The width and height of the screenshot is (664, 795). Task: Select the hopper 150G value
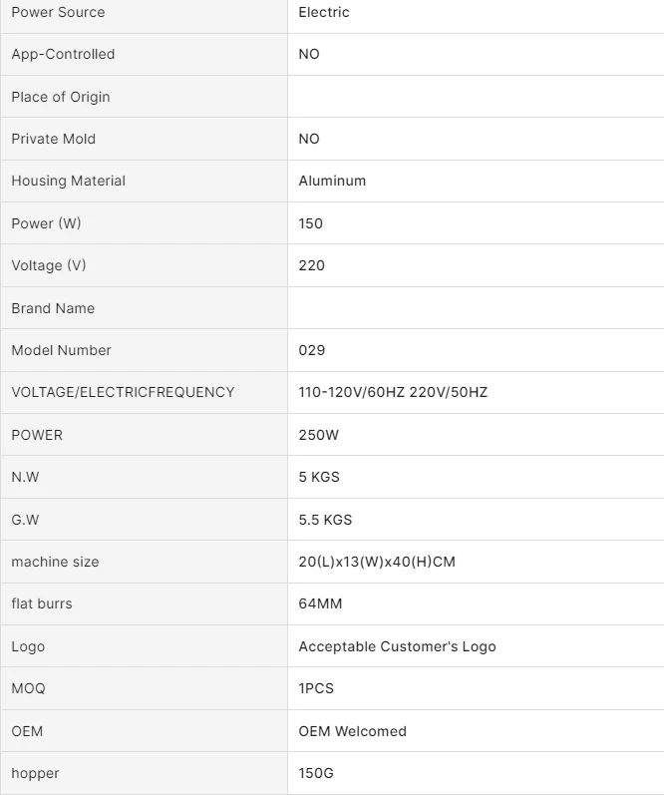316,773
